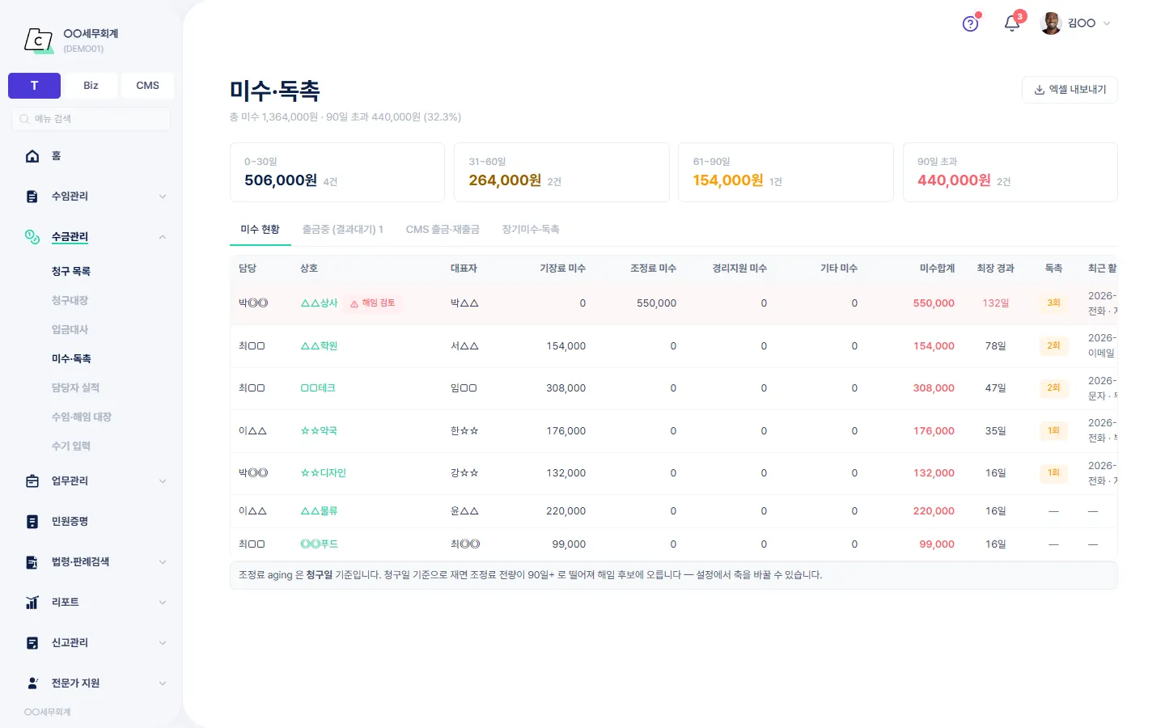Expand the 신고관리 chevron
Screen dimensions: 1165x728
163,643
